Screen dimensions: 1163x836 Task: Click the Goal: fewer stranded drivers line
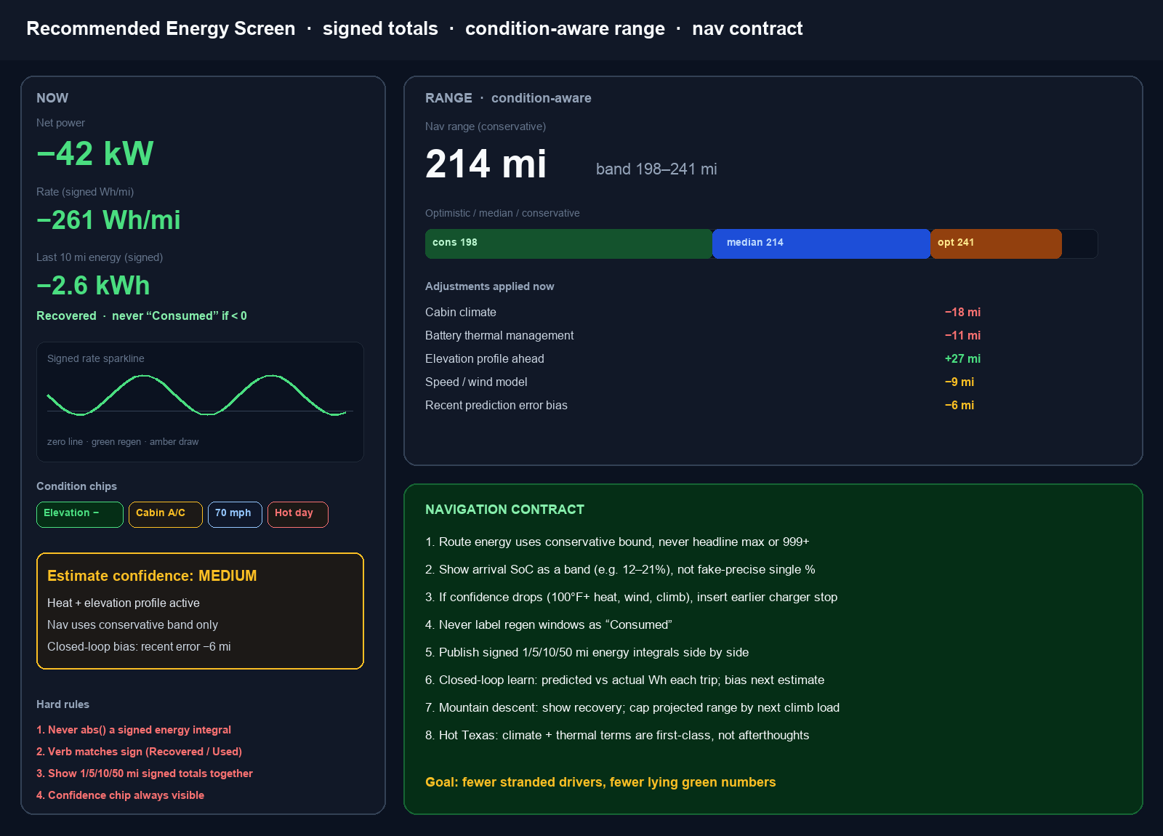[600, 782]
